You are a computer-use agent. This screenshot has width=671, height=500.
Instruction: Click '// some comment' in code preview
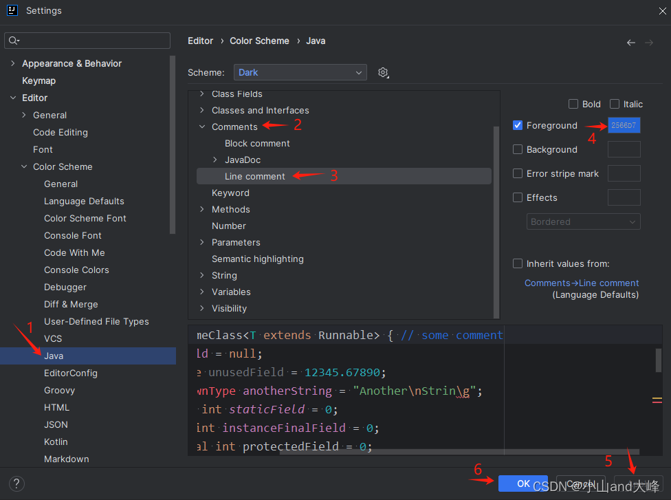452,335
